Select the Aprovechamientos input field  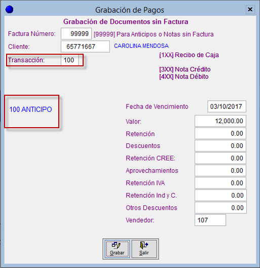tap(220, 171)
